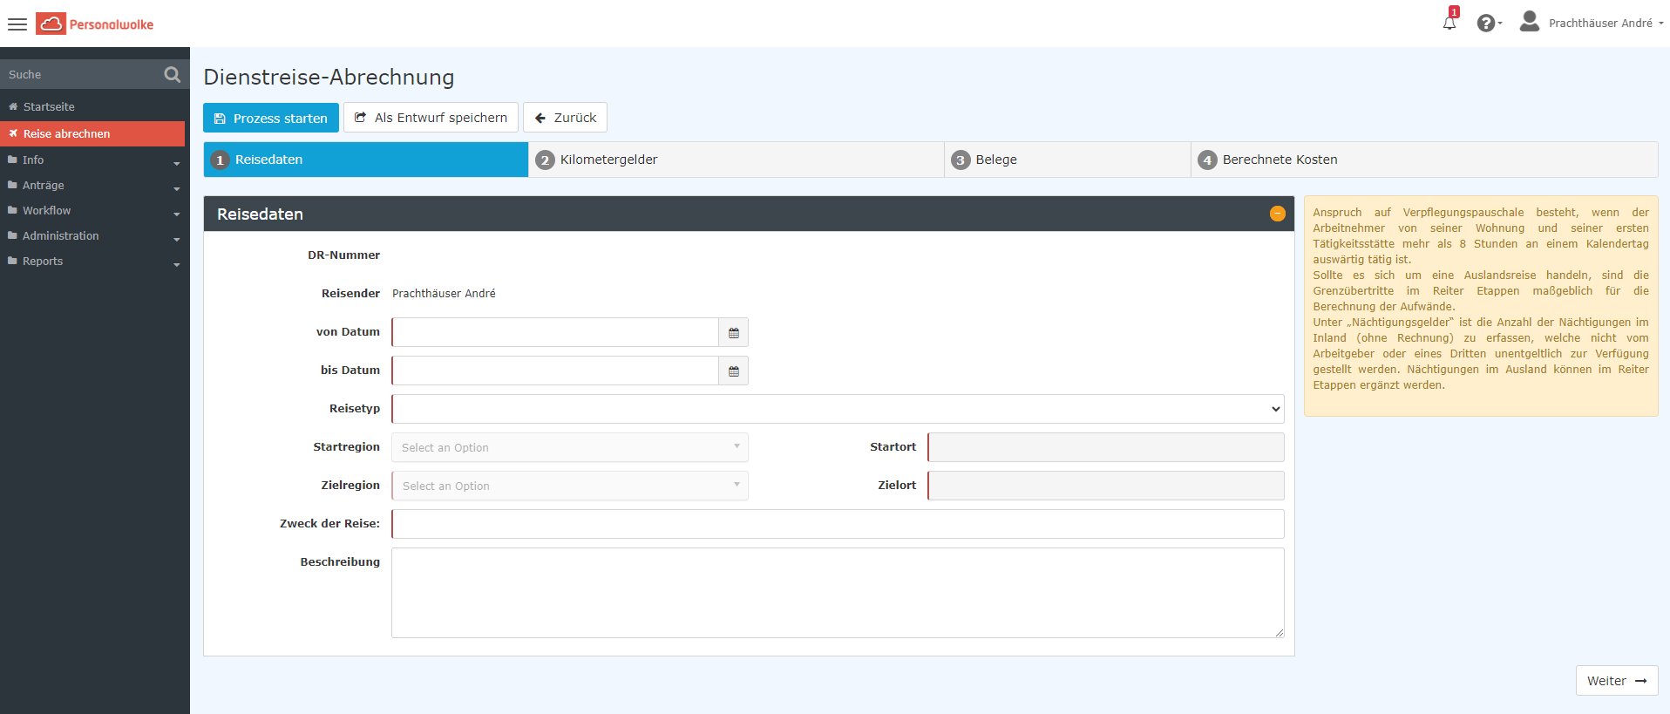
Task: Focus the Zweck der Reise field
Action: pyautogui.click(x=837, y=524)
